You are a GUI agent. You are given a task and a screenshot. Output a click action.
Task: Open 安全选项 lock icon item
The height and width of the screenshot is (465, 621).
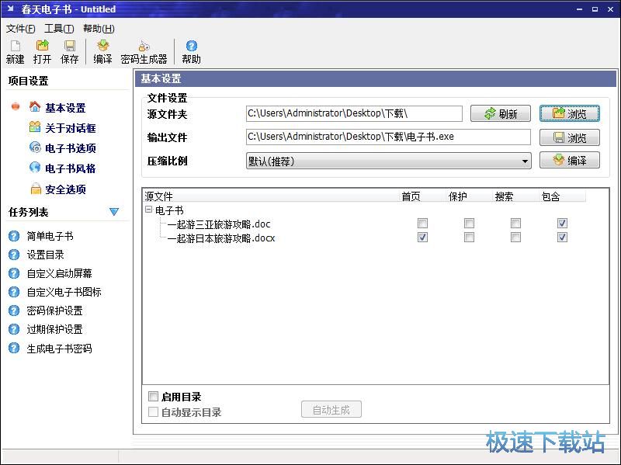pyautogui.click(x=36, y=189)
